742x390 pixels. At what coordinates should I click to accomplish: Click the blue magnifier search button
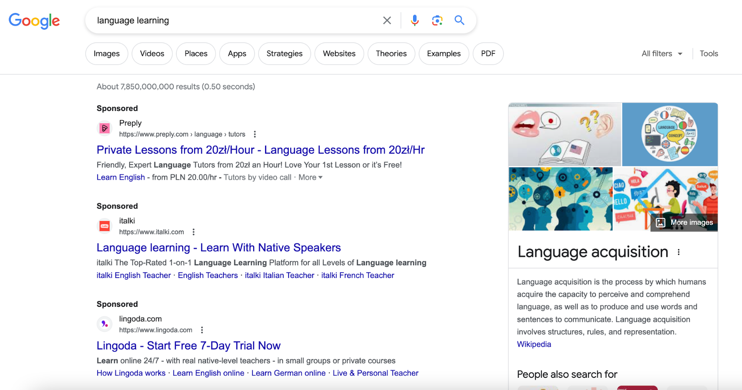[x=460, y=20]
